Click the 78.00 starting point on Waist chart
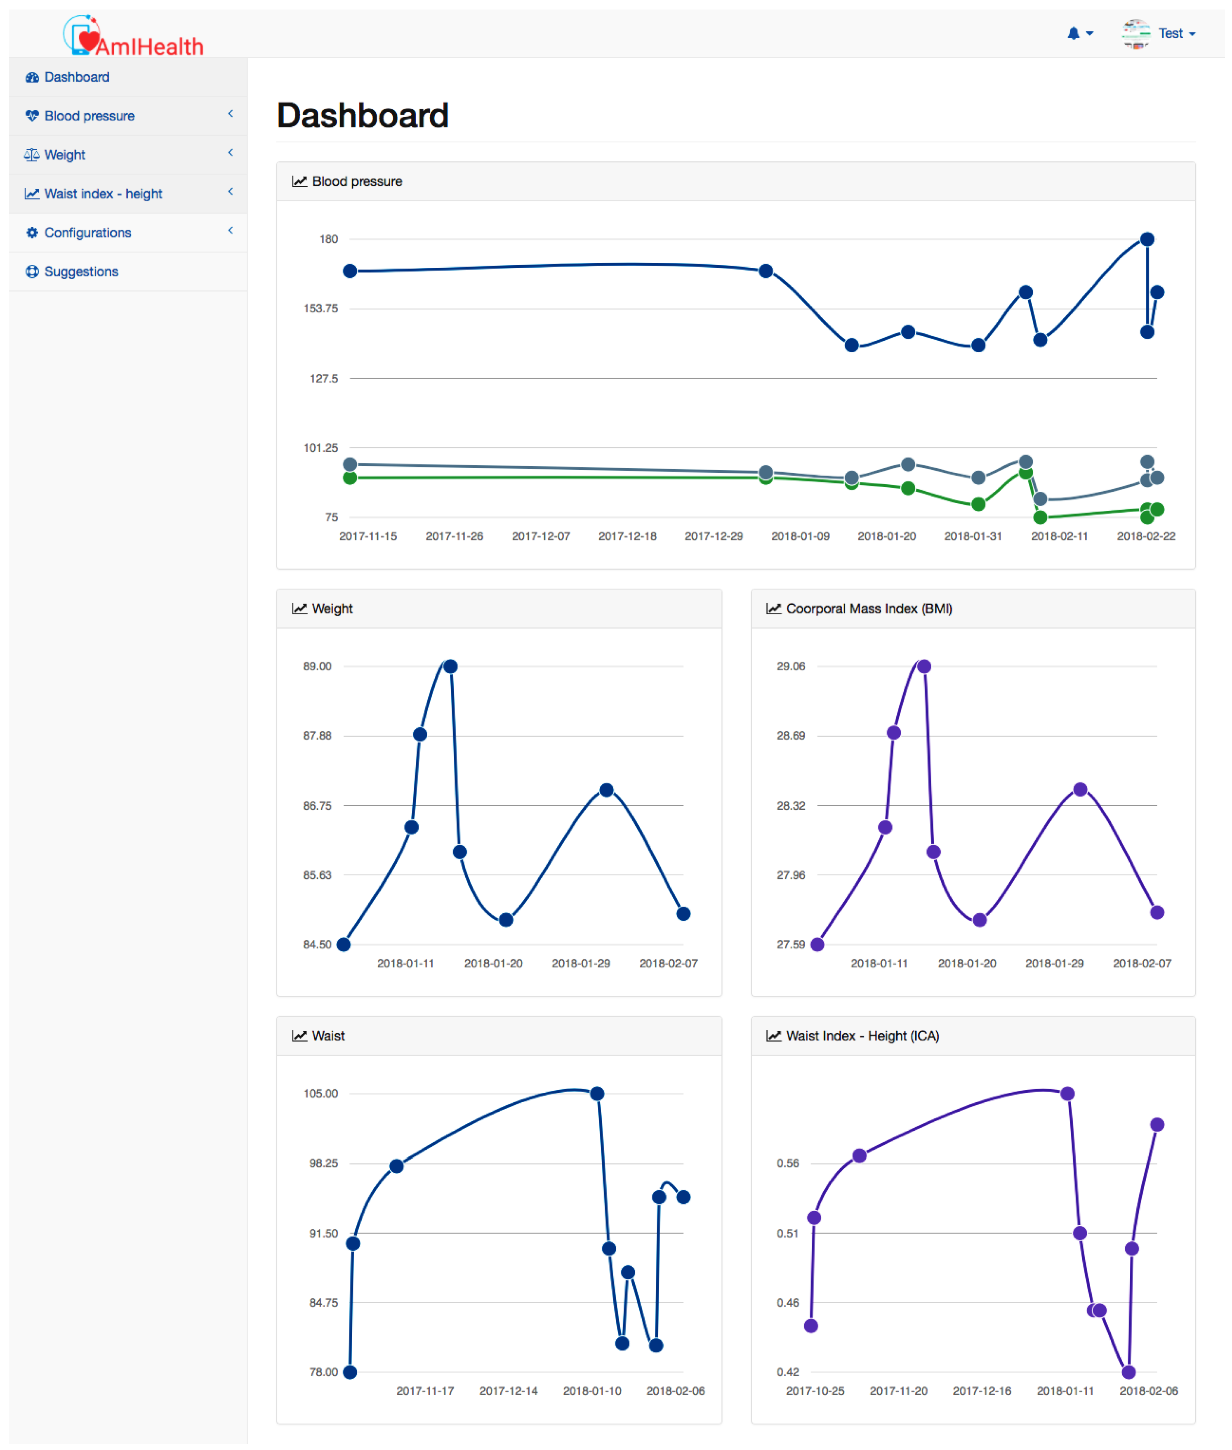This screenshot has height=1450, width=1232. click(351, 1373)
